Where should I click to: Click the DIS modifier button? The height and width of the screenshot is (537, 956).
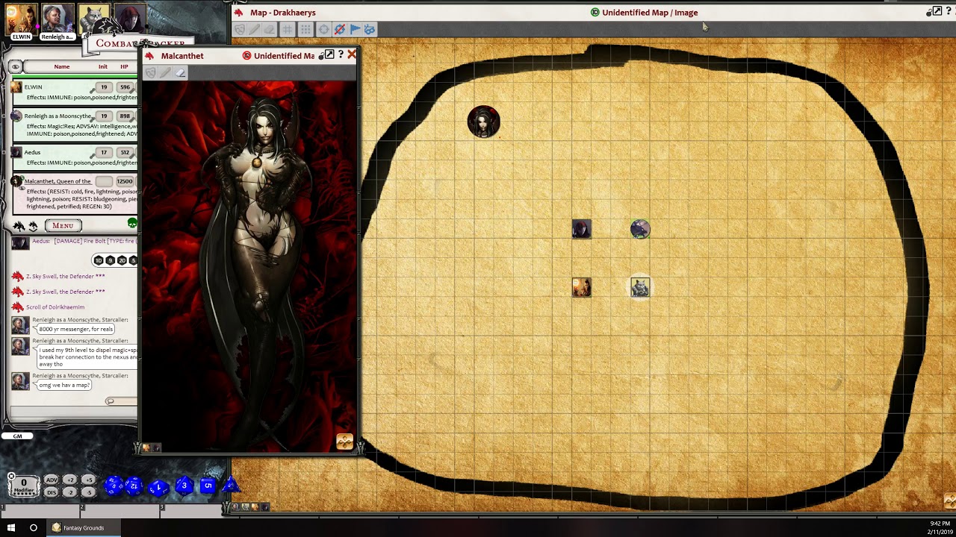coord(52,492)
